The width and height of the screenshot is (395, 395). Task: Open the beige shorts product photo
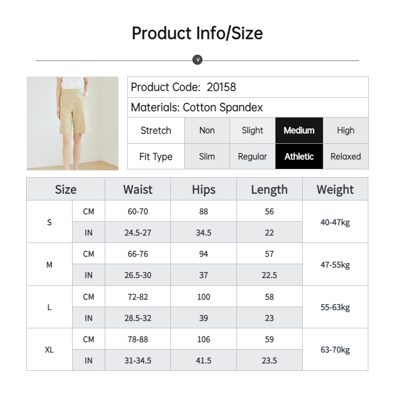tap(73, 123)
